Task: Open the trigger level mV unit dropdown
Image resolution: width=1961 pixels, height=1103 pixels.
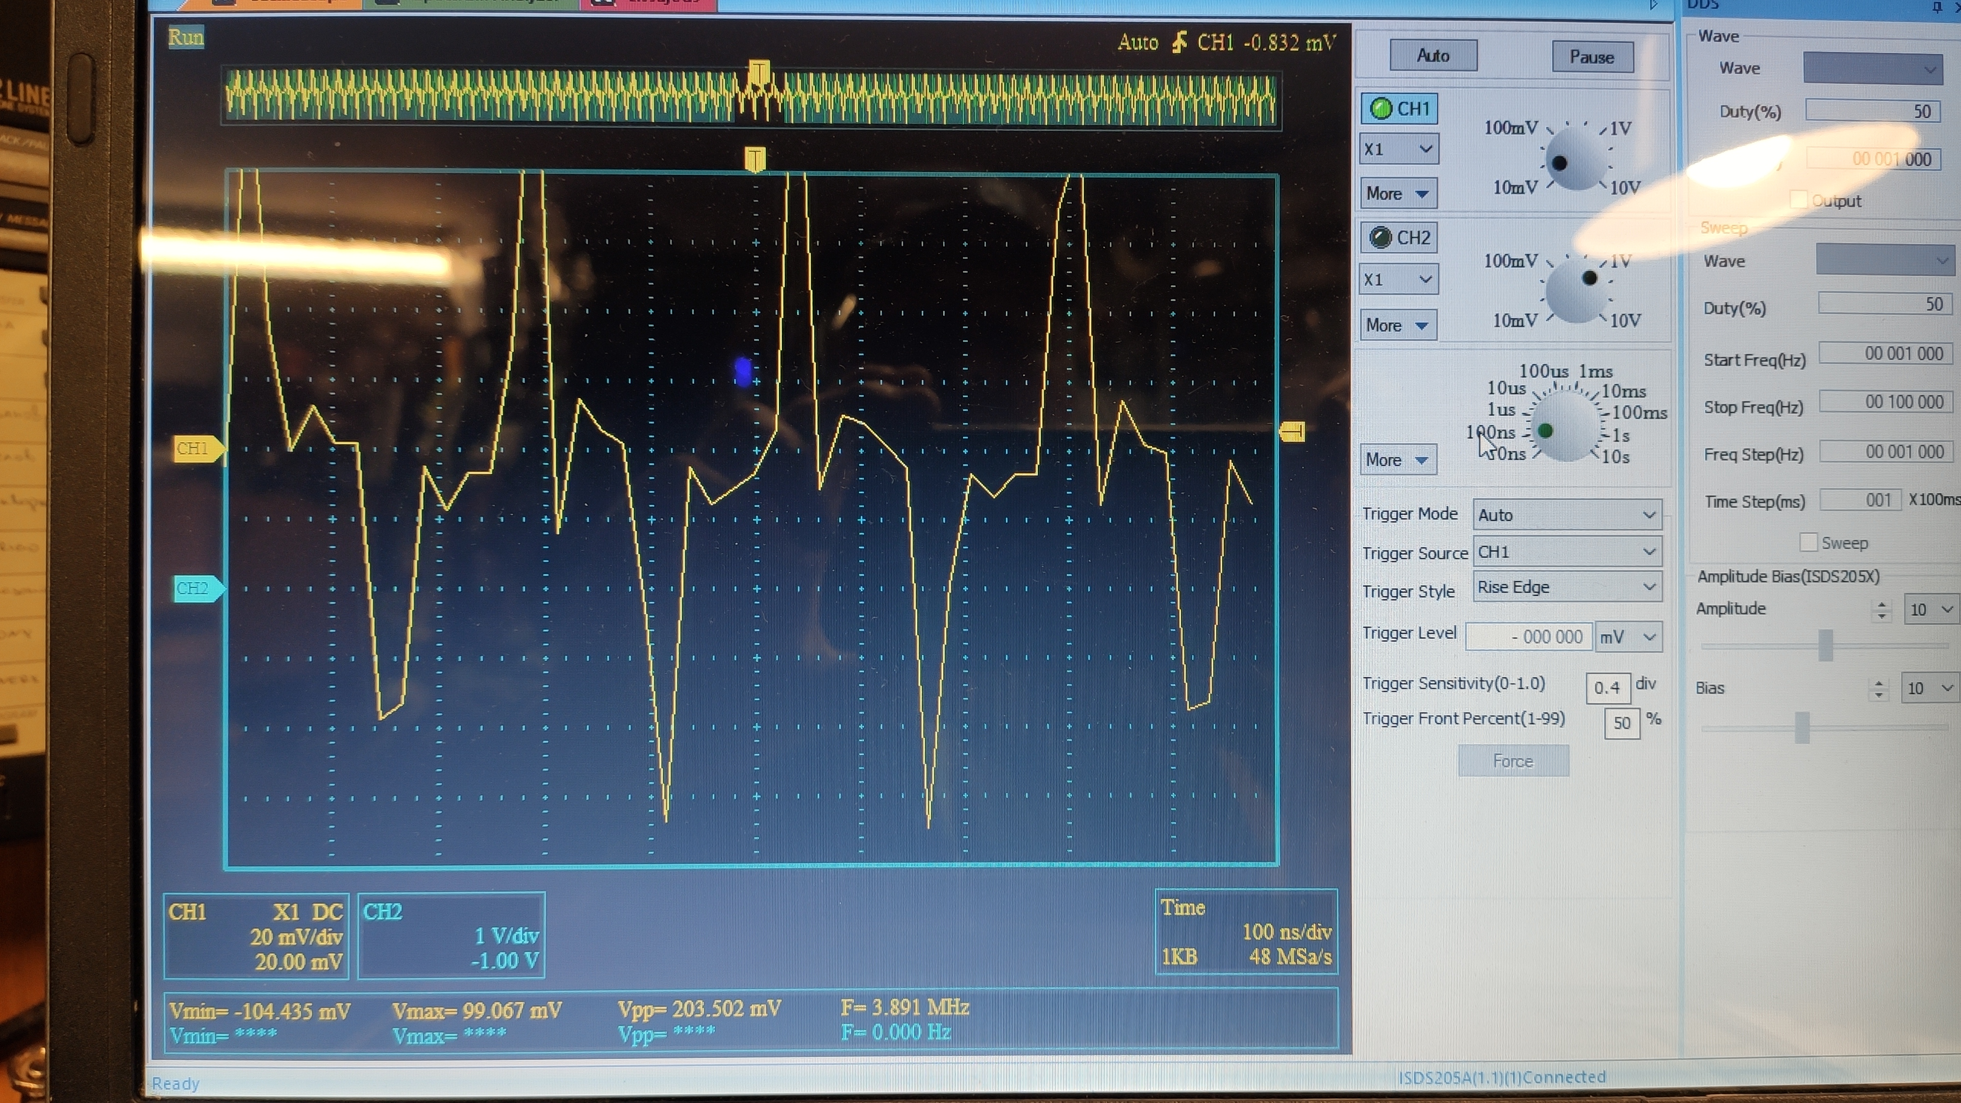Action: point(1628,636)
